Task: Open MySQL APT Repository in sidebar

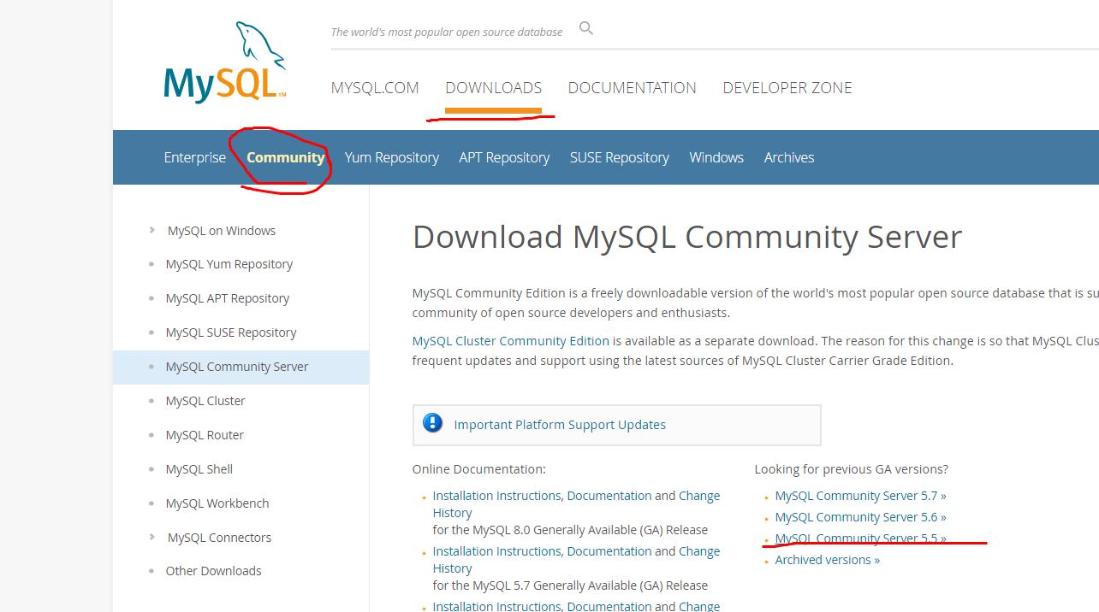Action: click(228, 298)
